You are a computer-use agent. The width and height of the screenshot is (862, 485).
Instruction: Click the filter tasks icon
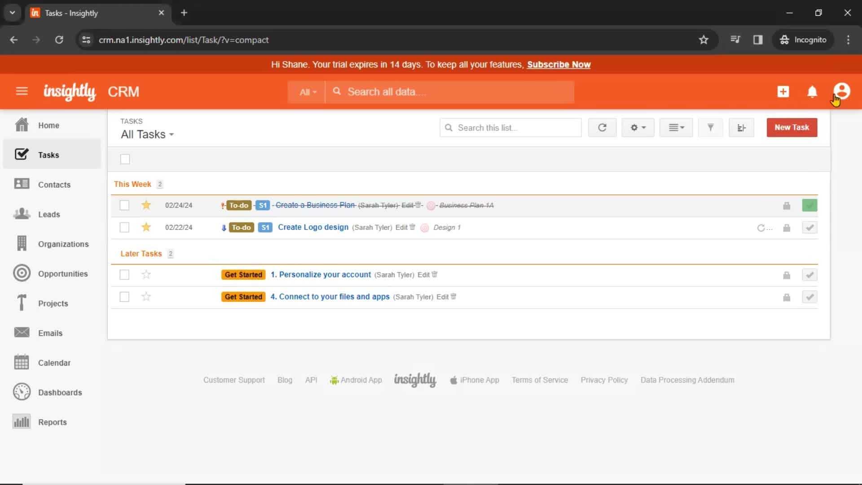710,127
